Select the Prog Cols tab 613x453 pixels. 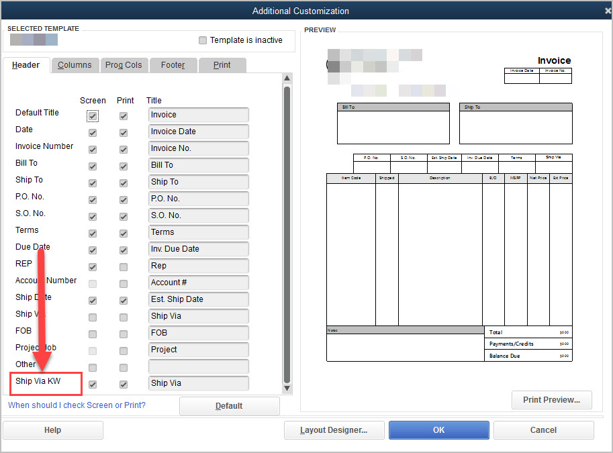pos(124,65)
